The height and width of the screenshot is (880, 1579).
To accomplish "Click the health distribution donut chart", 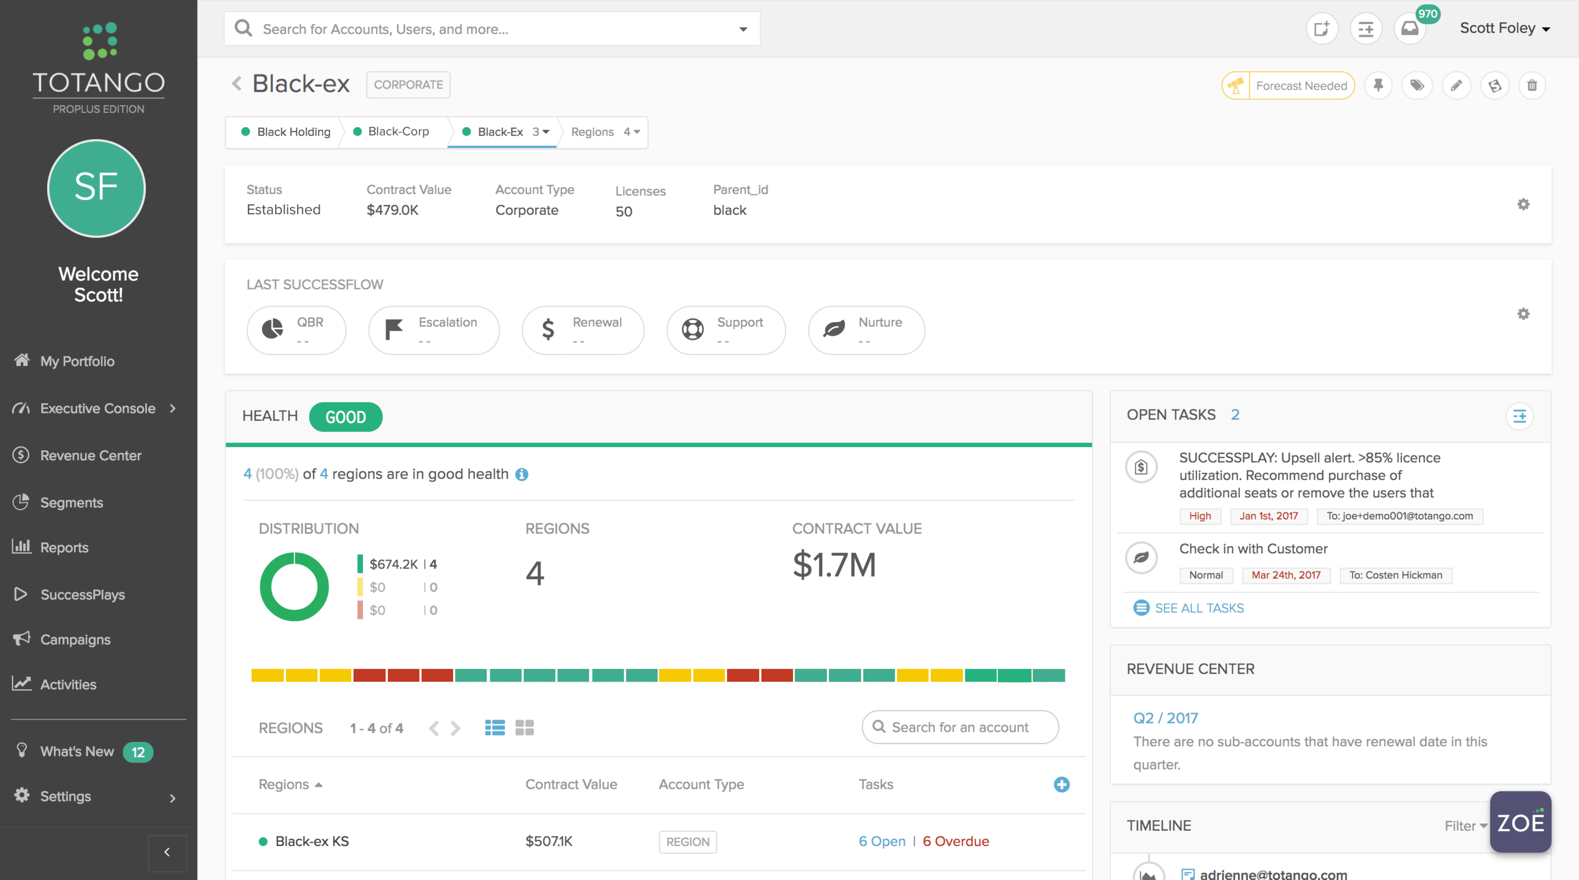I will click(294, 587).
